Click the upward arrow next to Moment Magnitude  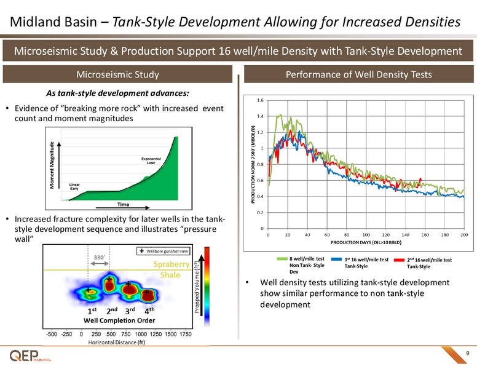tap(59, 164)
